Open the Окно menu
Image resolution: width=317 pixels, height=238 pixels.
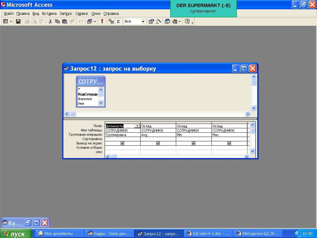tap(96, 14)
